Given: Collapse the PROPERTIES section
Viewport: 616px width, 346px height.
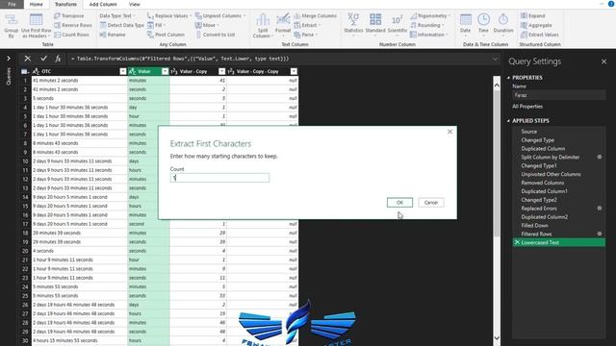Looking at the screenshot, I should pos(509,78).
